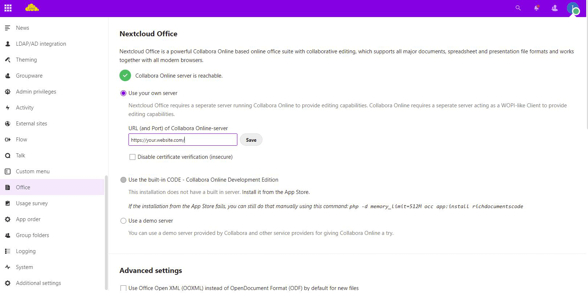Open the search magnifier icon
This screenshot has height=294, width=588.
click(518, 8)
